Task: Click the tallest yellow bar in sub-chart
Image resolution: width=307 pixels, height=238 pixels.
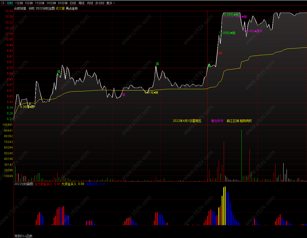Action: (x=225, y=206)
